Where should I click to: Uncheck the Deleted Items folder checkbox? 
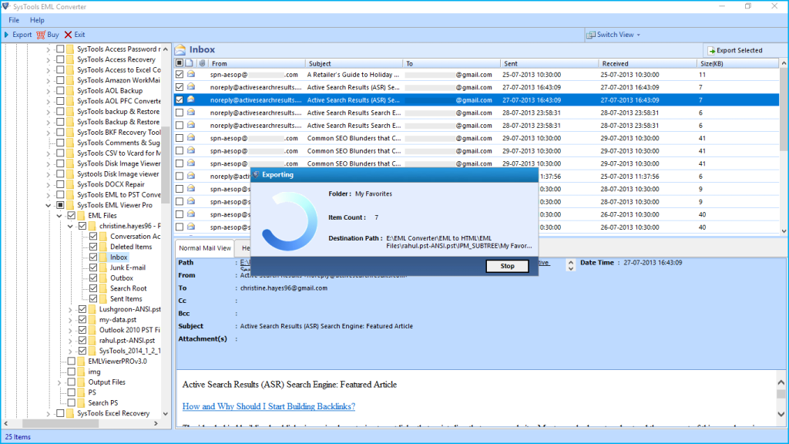pos(93,247)
